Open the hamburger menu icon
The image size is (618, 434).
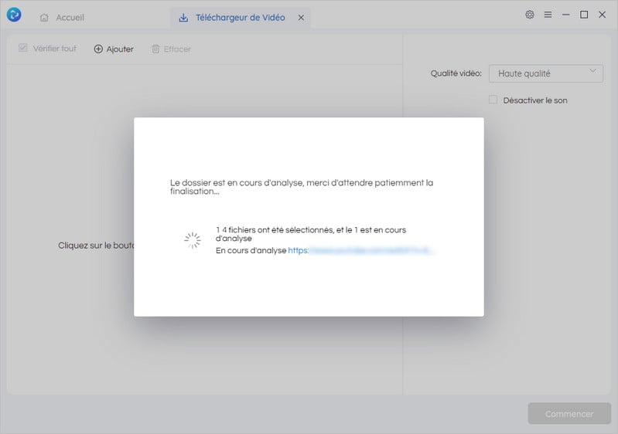548,15
